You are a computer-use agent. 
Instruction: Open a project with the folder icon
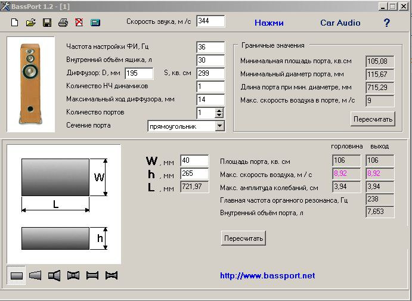[31, 23]
